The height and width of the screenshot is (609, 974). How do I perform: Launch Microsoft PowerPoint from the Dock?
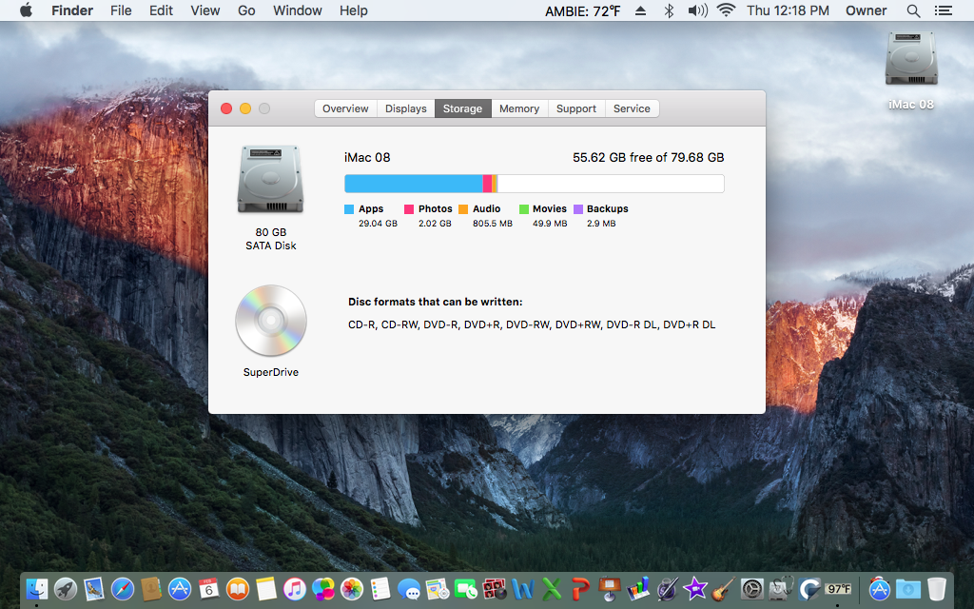click(580, 588)
